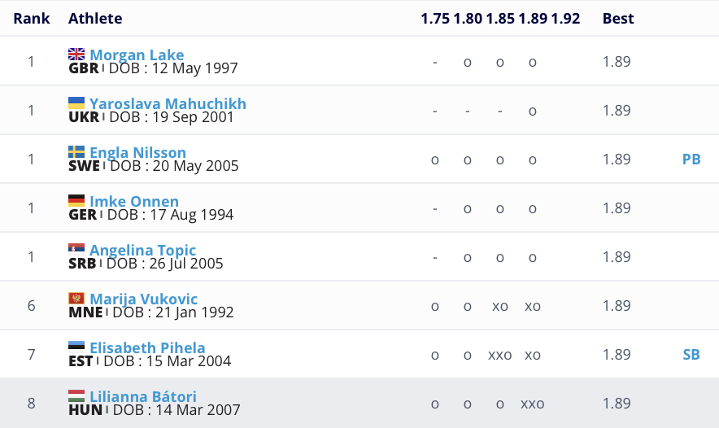Click the Hungary flag beside Lilianna Bátori
This screenshot has width=719, height=428.
coord(76,396)
